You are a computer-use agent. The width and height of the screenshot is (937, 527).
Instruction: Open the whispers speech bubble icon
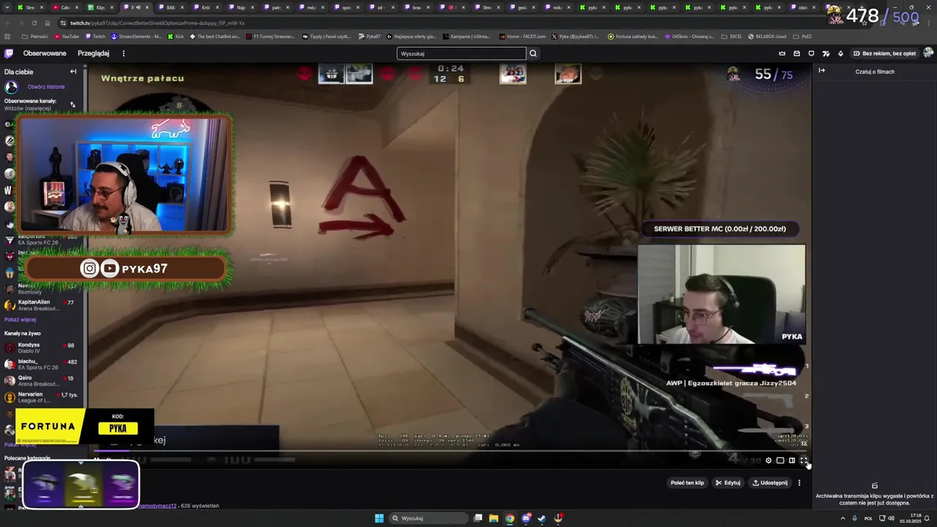[x=811, y=53]
